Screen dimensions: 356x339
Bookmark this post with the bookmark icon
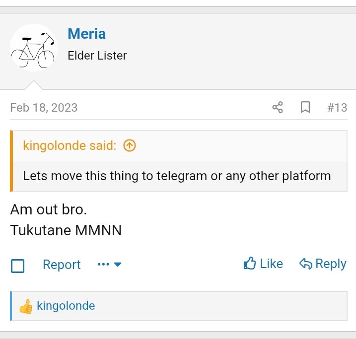point(305,107)
